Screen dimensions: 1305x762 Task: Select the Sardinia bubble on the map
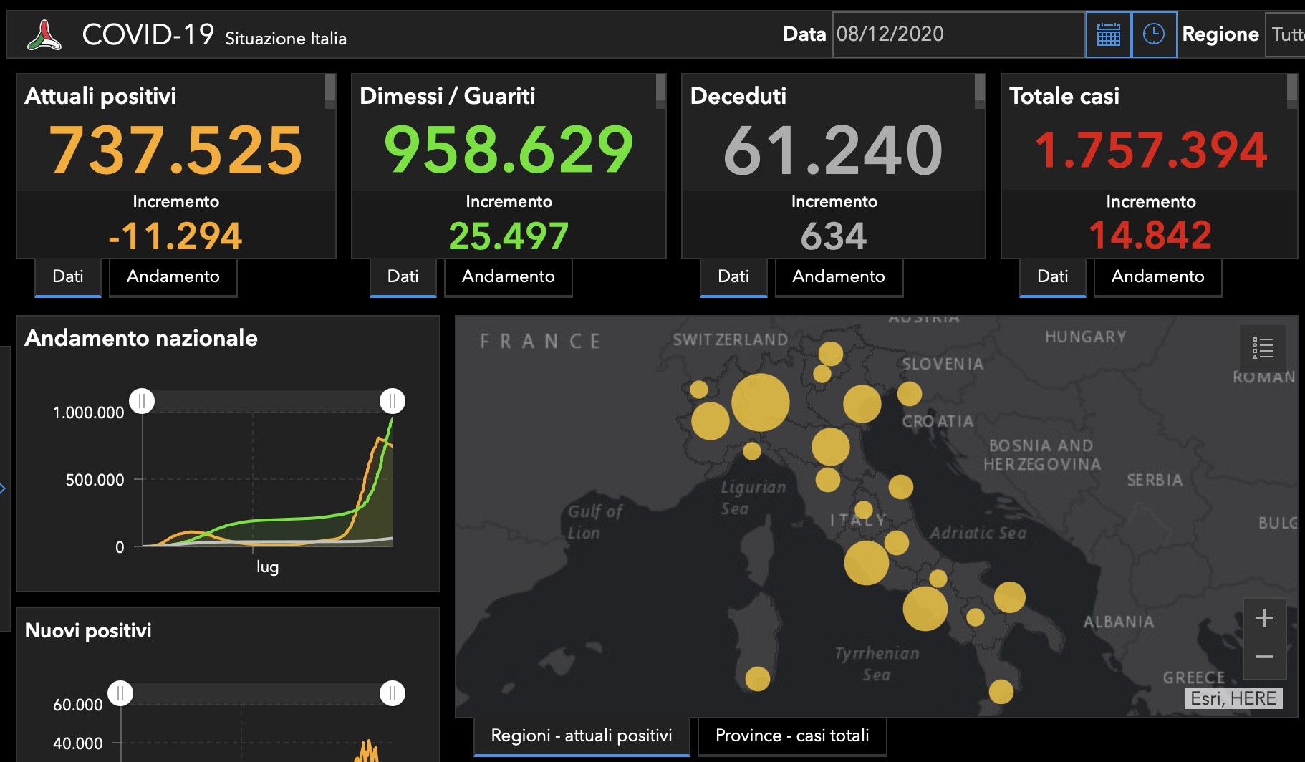tap(757, 678)
